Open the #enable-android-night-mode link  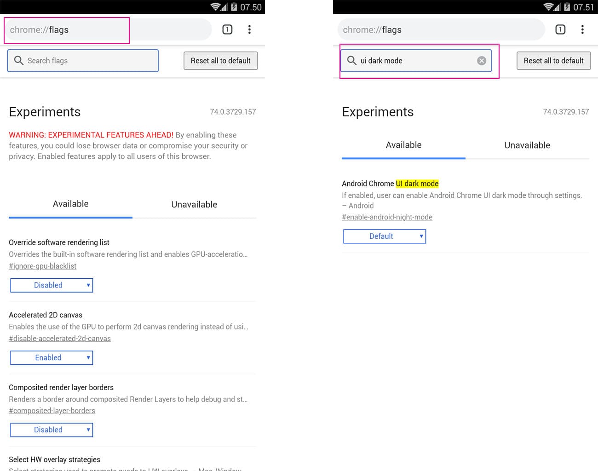[387, 217]
